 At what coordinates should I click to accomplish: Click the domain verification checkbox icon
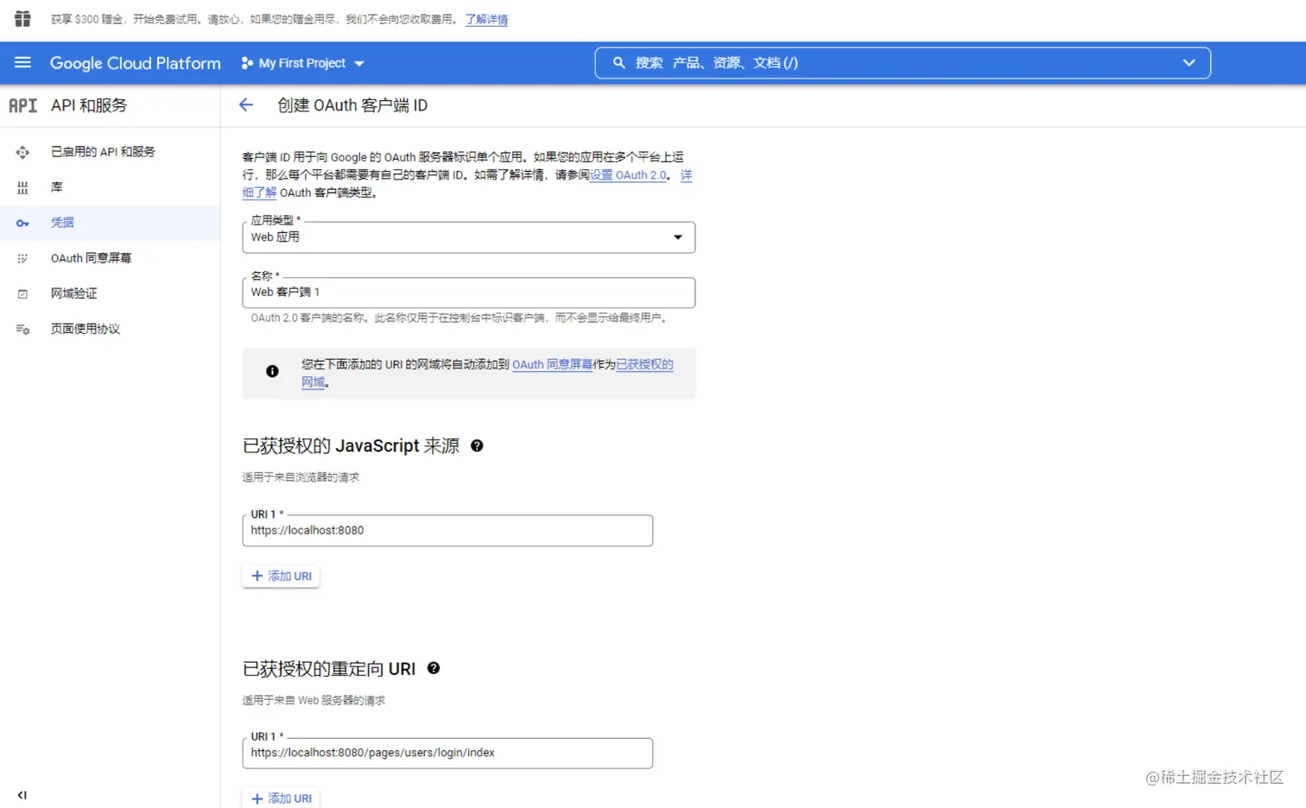22,294
